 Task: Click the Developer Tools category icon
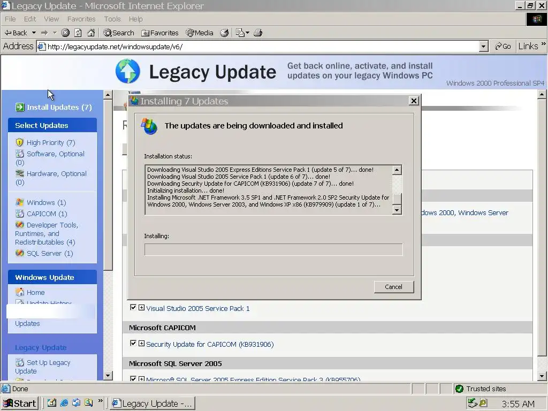coord(20,225)
